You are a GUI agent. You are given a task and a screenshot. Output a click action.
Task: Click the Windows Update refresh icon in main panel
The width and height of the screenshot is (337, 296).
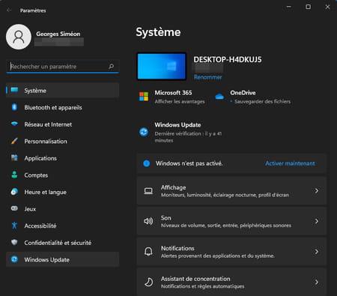tap(144, 132)
